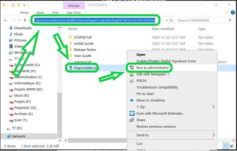This screenshot has width=237, height=151.
Task: Choose Run as administrator
Action: tap(153, 68)
